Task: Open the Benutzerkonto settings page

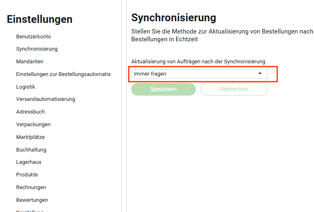Action: (34, 36)
